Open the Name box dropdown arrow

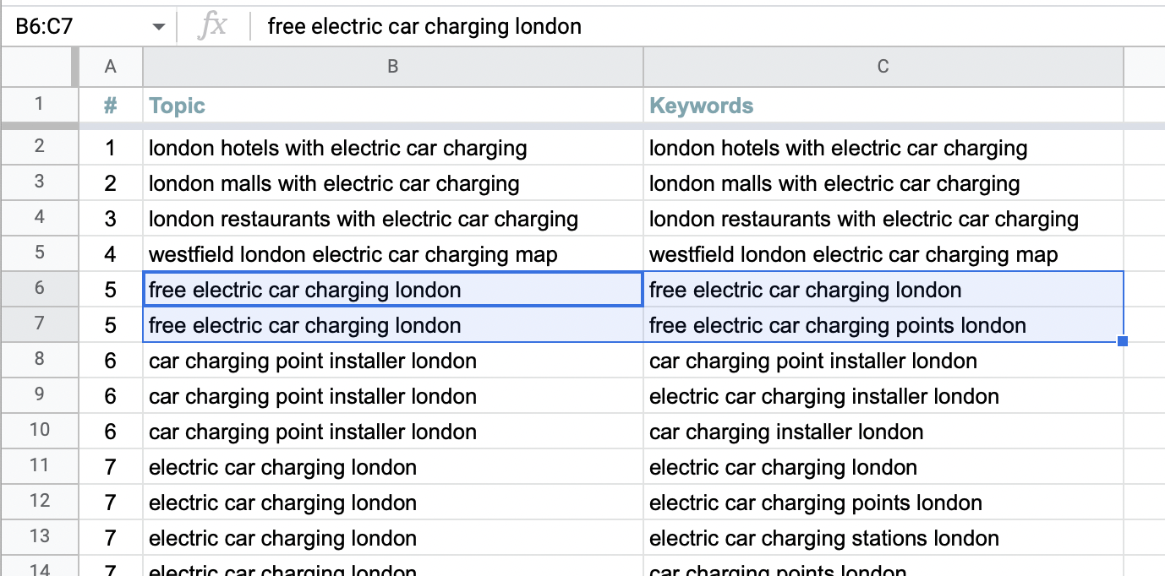click(x=158, y=27)
